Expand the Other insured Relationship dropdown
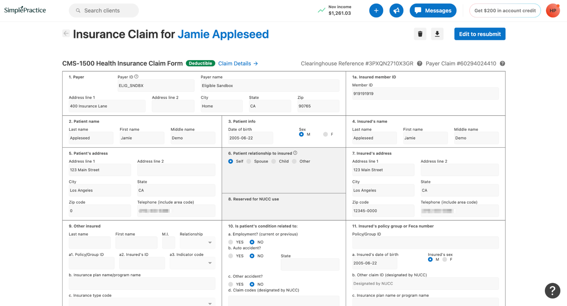567x306 pixels. 197,243
